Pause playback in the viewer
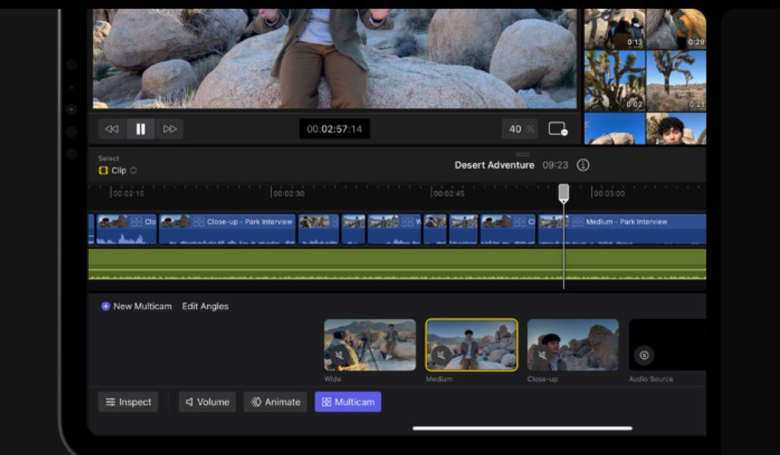Viewport: 780px width, 455px height. (x=140, y=129)
